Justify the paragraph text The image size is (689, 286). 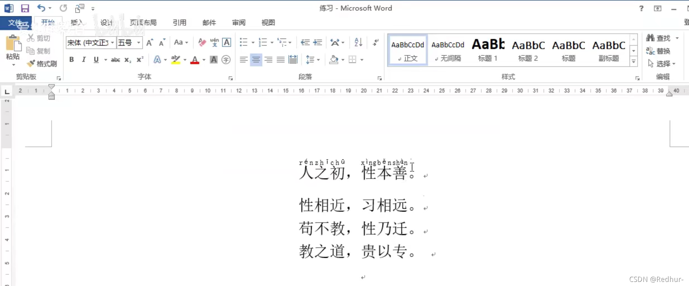[x=281, y=59]
